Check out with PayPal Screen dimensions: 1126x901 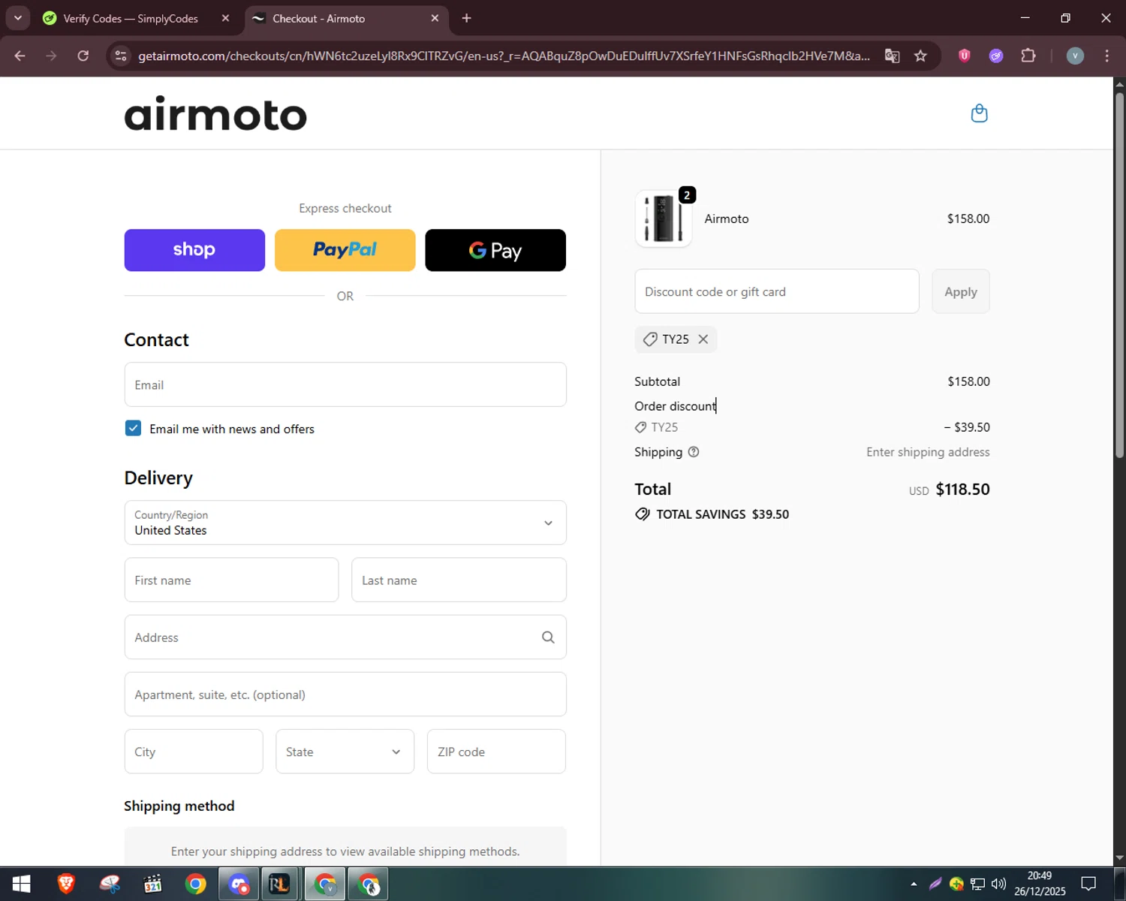(x=345, y=250)
